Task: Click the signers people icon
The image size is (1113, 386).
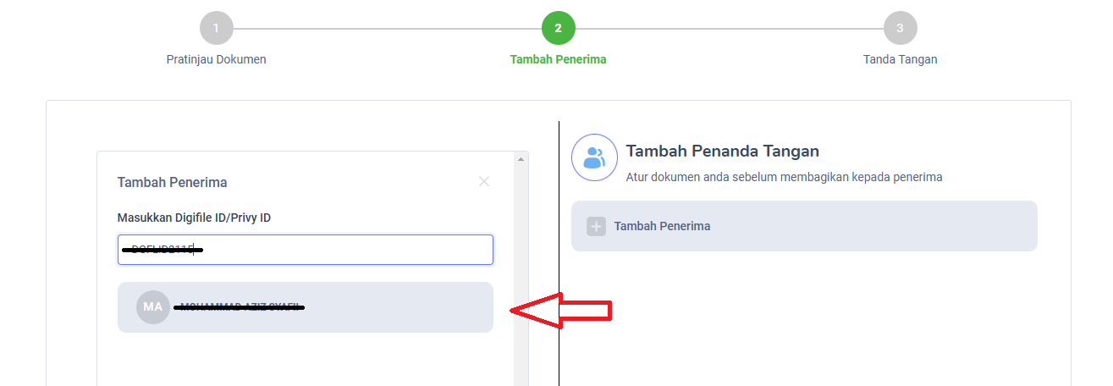Action: click(x=595, y=157)
